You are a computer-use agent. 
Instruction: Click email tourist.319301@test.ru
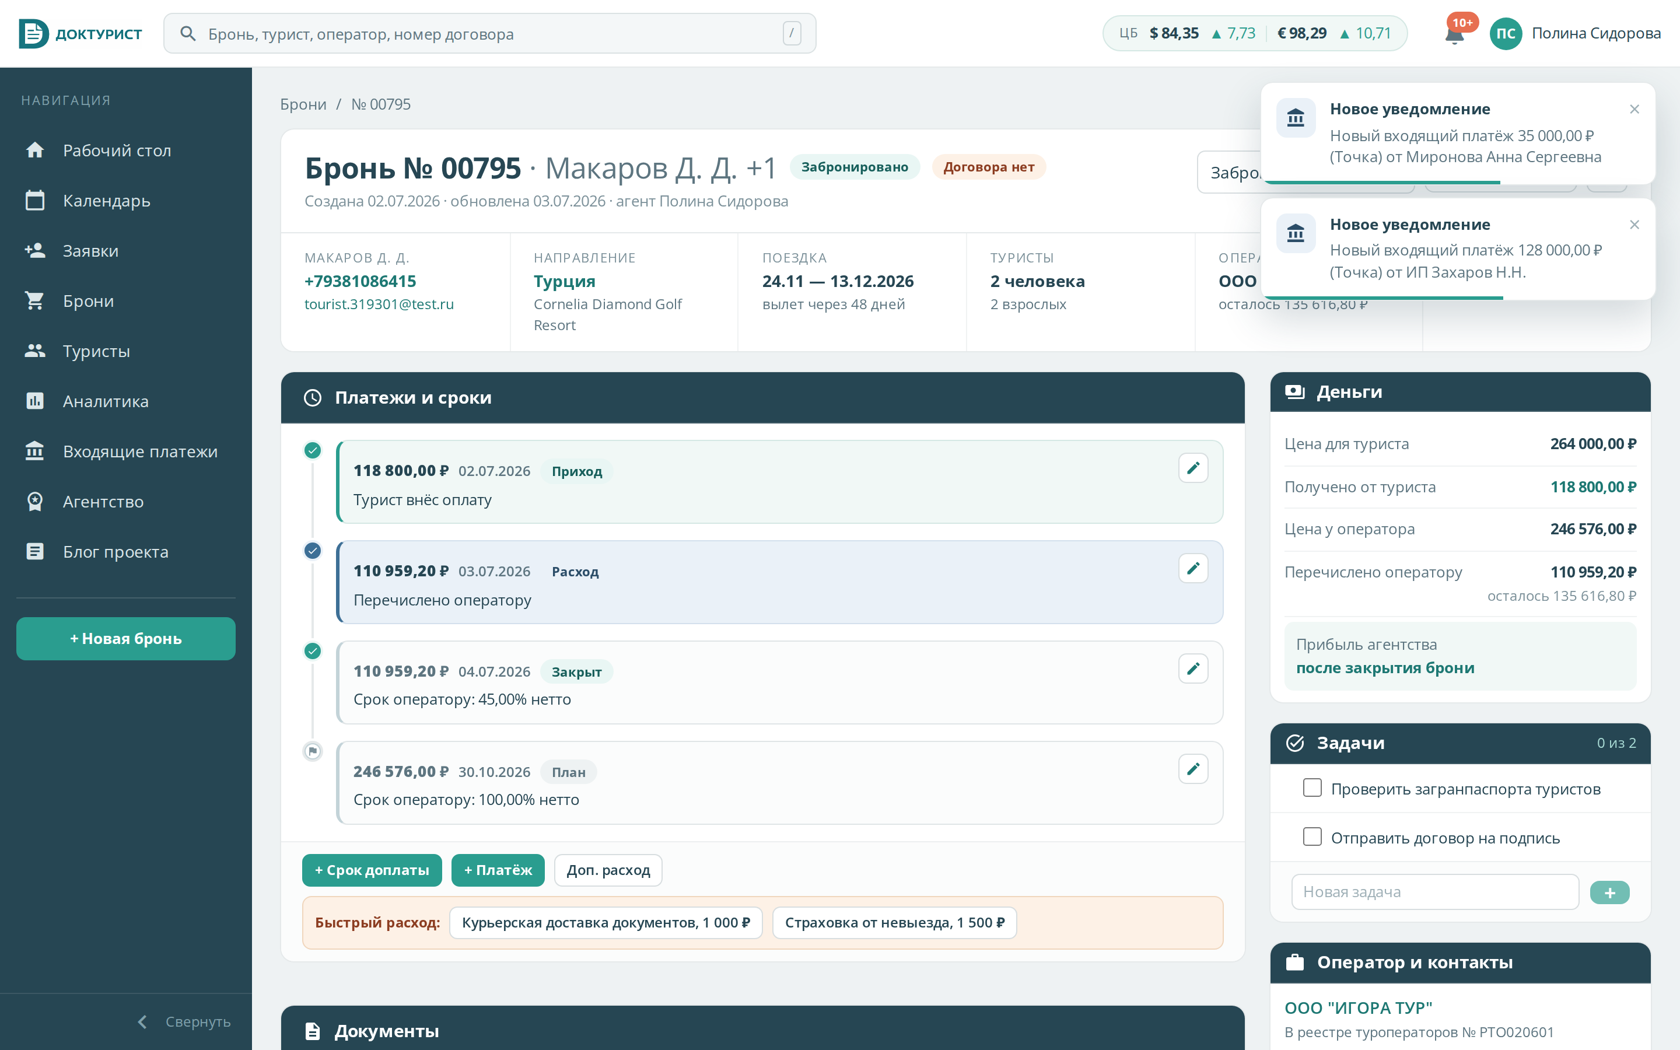click(379, 304)
